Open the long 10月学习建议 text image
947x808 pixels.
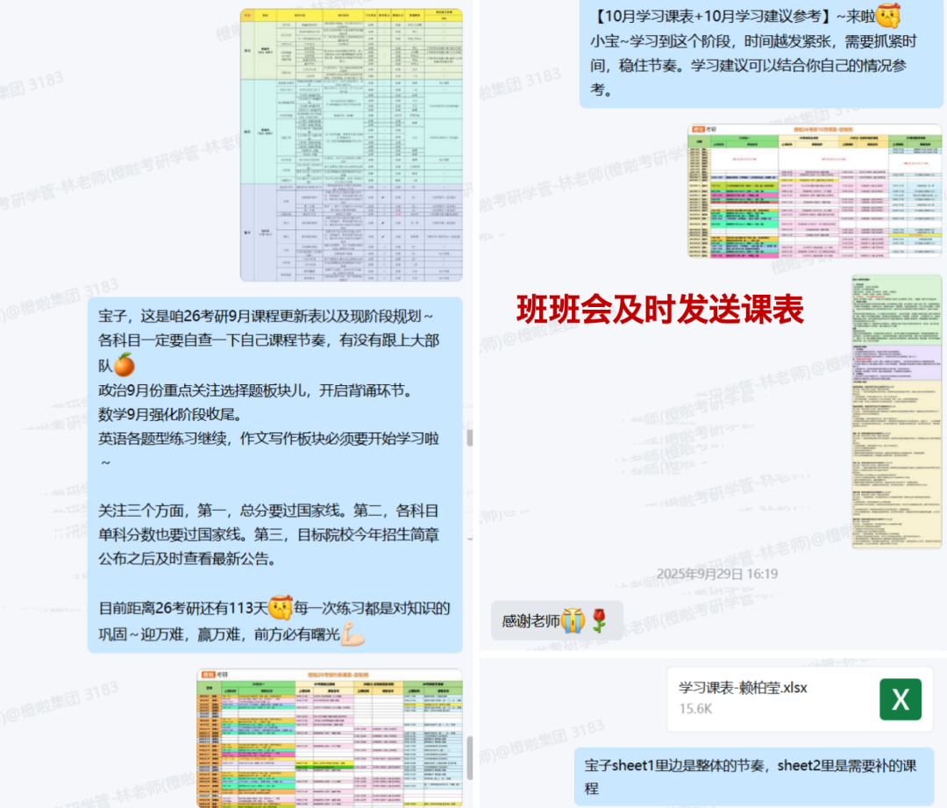[897, 411]
